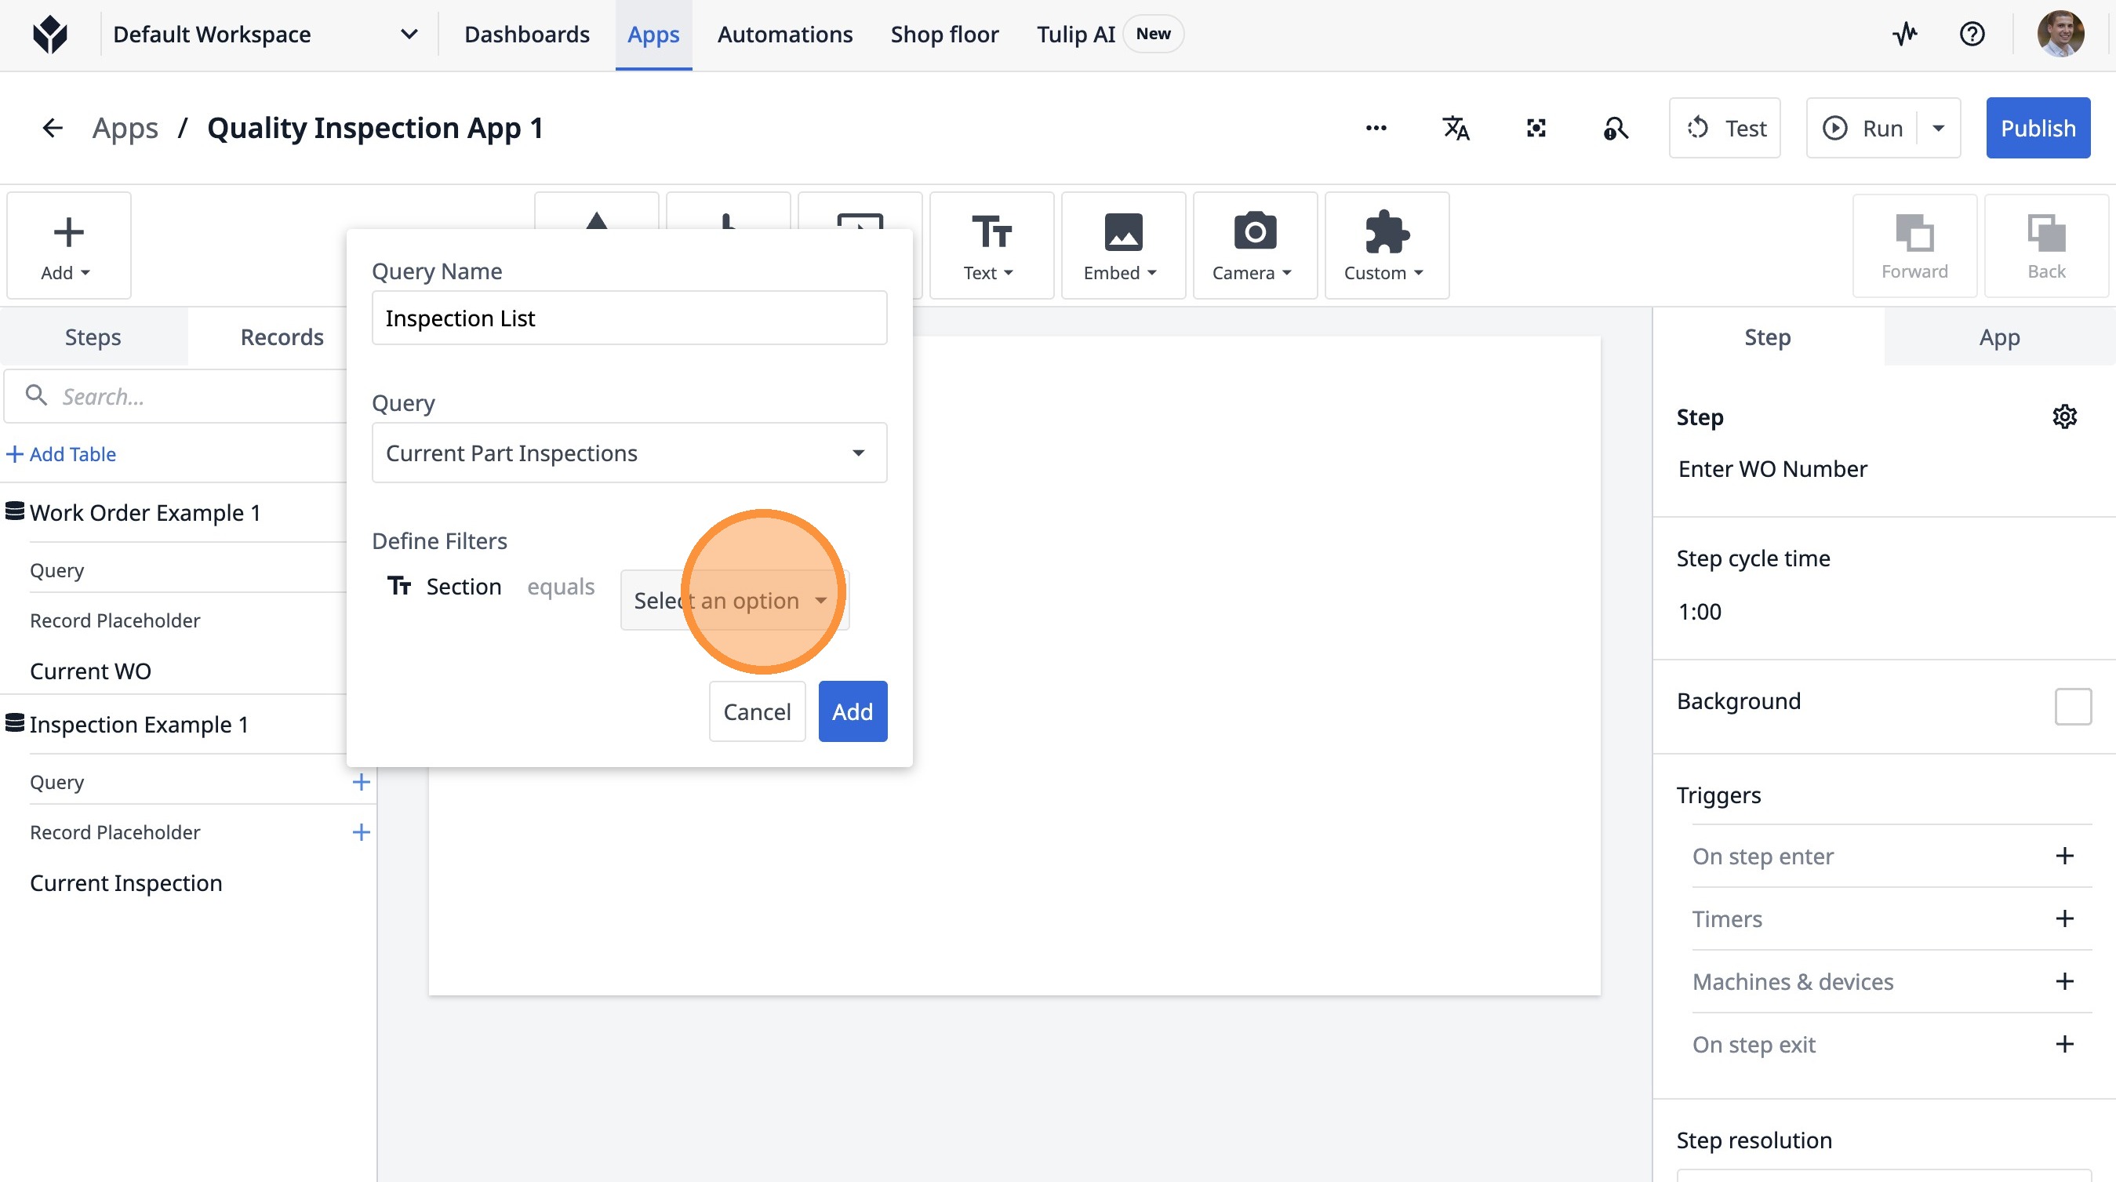Click the Query Name input field
This screenshot has height=1182, width=2116.
click(629, 318)
